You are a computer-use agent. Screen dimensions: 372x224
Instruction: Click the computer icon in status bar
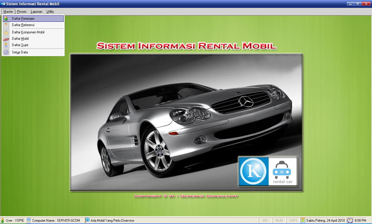click(29, 221)
